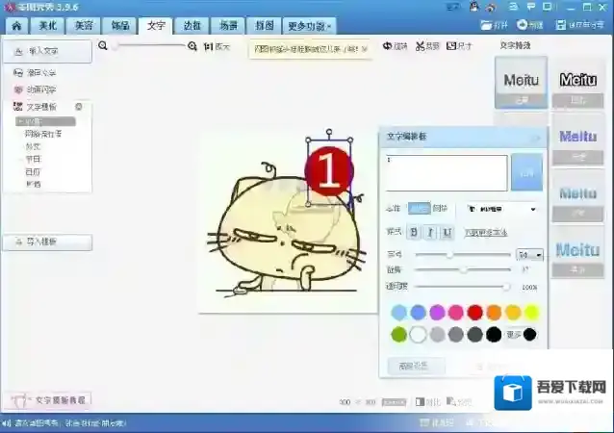The height and width of the screenshot is (433, 614).
Task: Click the zoom-out magnifier icon
Action: pos(103,46)
